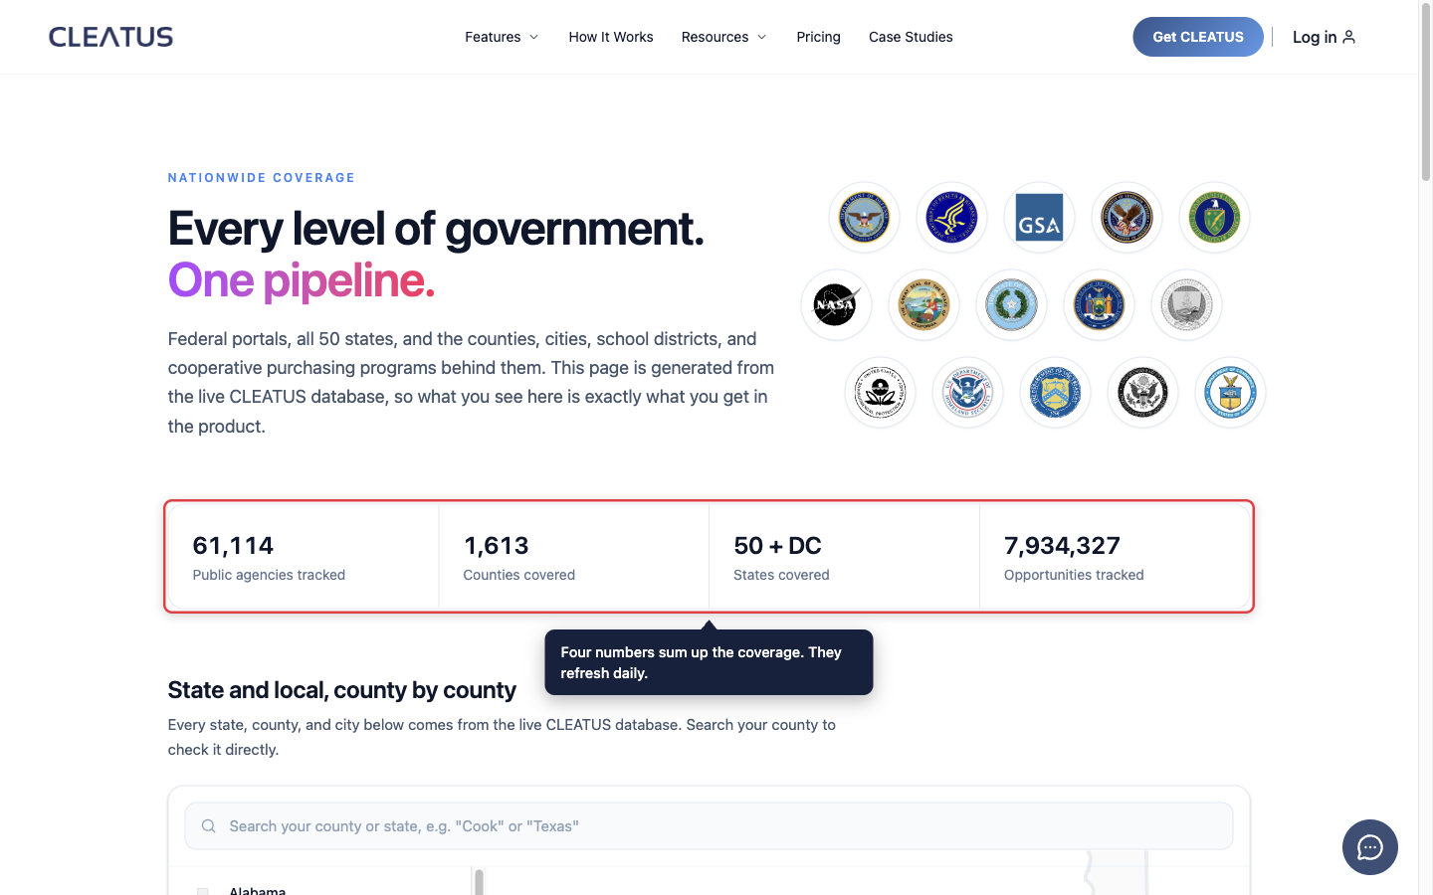Viewport: 1433px width, 895px height.
Task: Click the 61,114 Public agencies tracked stat
Action: coord(304,557)
